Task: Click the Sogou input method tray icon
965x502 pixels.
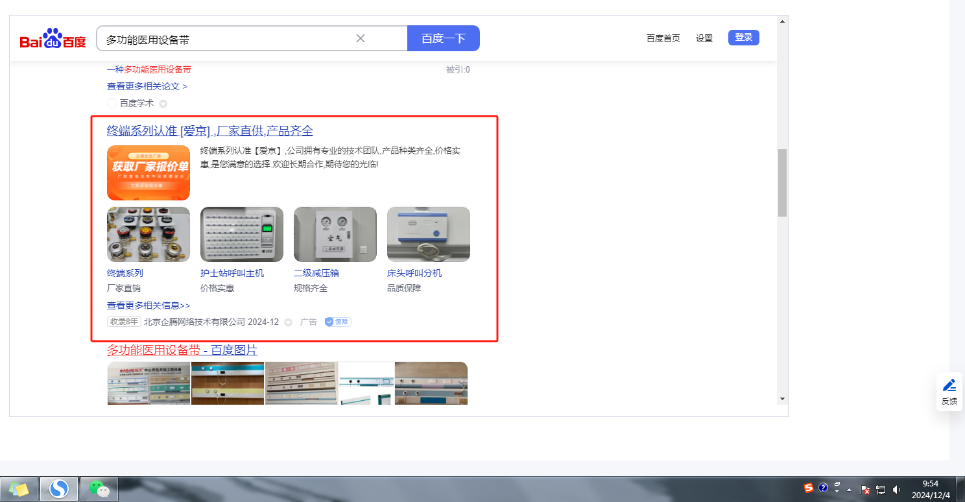Action: (809, 488)
